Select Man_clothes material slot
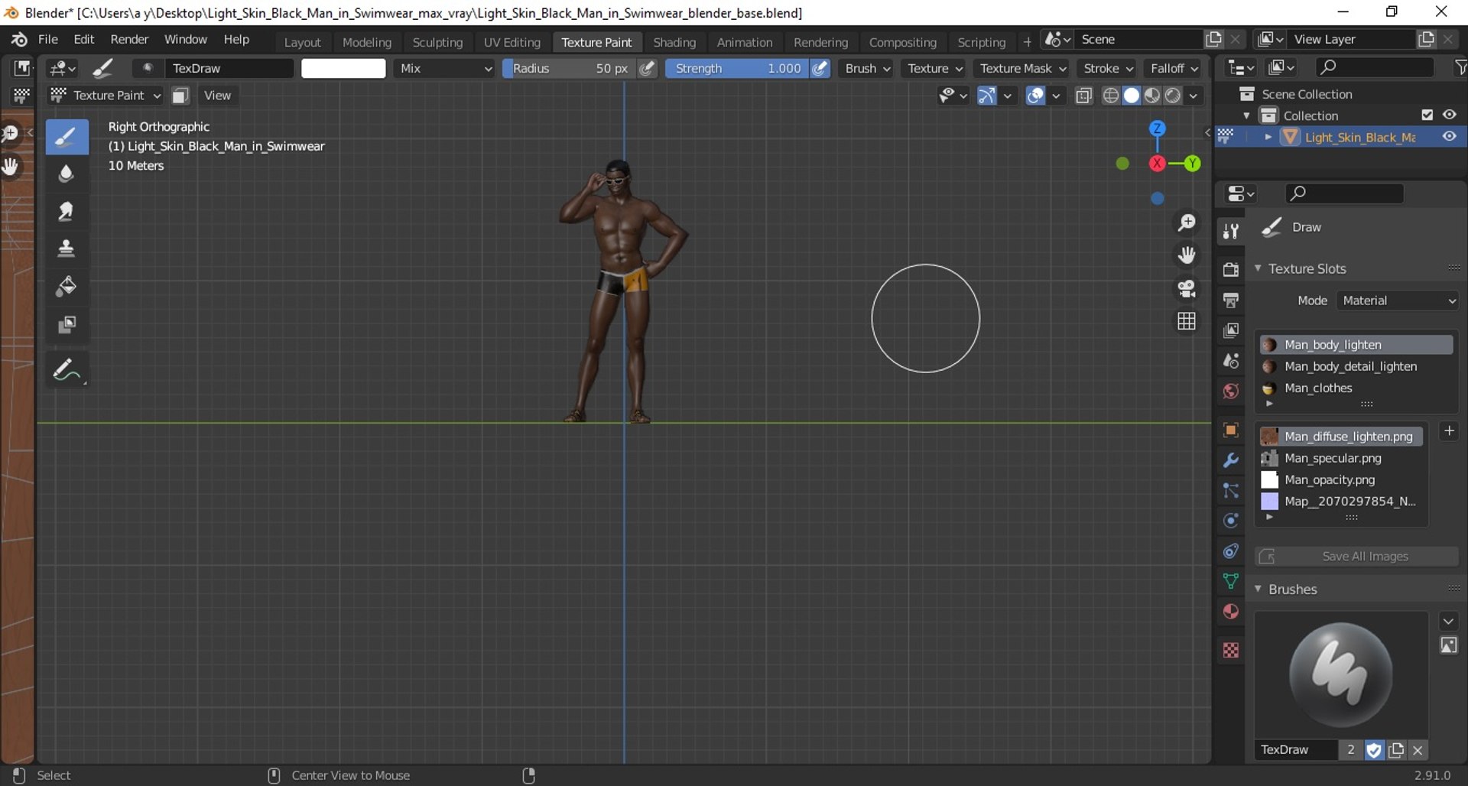 [x=1356, y=388]
